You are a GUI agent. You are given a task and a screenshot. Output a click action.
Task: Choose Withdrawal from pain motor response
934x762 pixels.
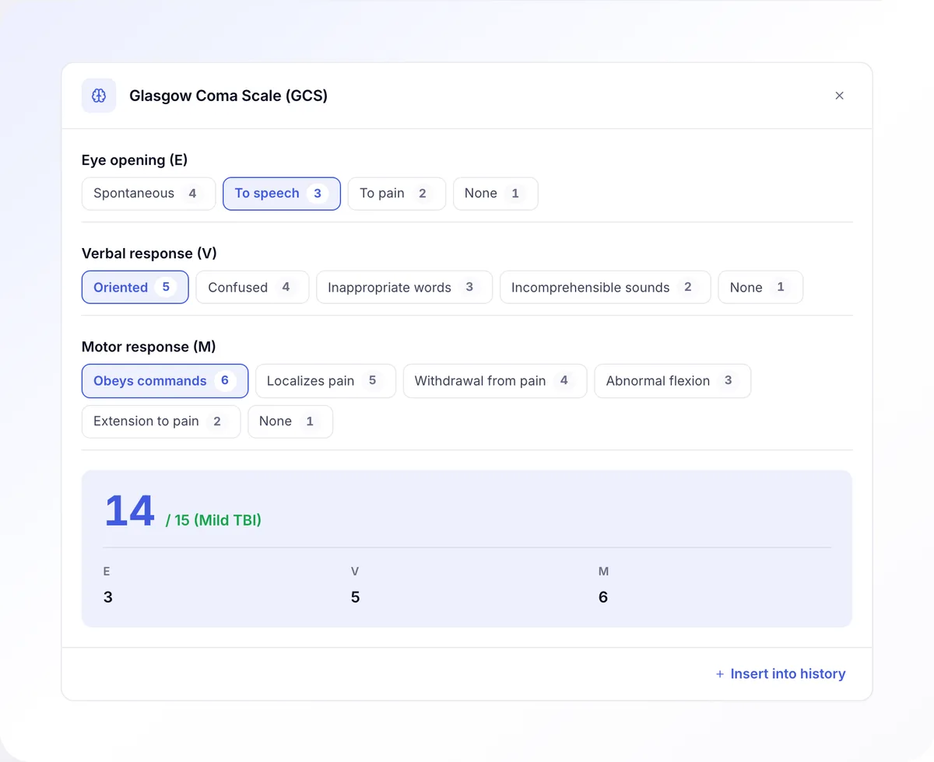495,381
